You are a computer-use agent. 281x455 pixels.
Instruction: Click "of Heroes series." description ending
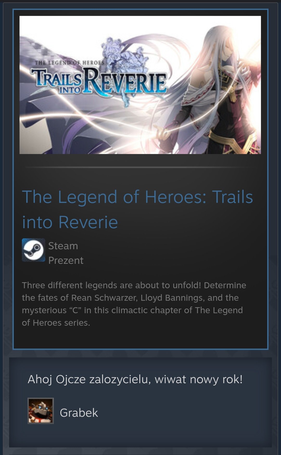tap(56, 323)
